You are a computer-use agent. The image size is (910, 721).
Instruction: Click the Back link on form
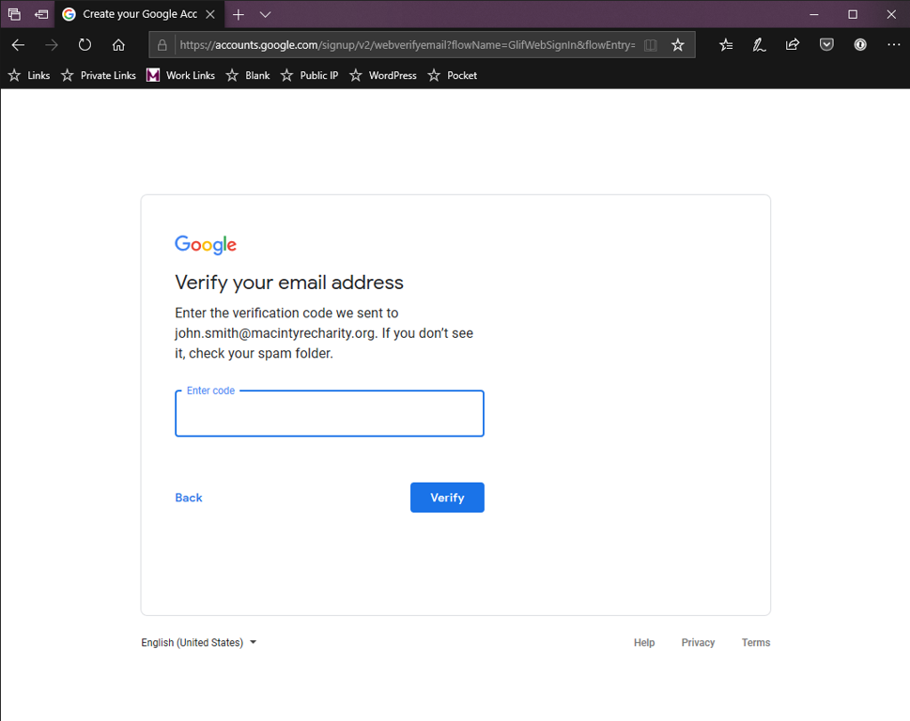(189, 498)
